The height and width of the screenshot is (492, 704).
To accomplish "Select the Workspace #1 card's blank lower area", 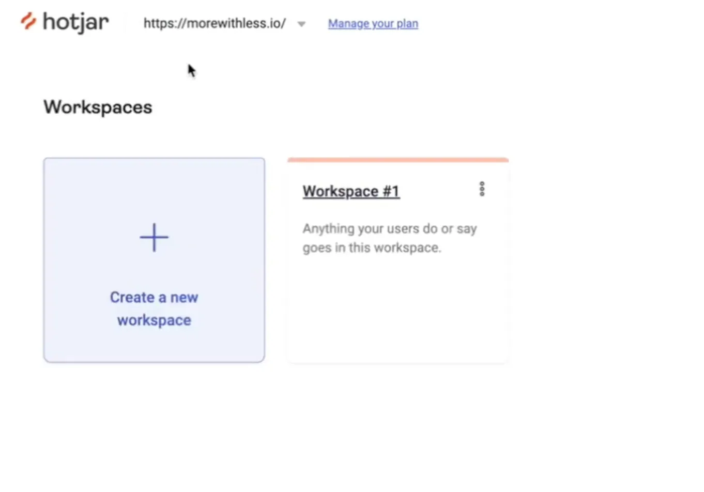I will click(x=398, y=310).
